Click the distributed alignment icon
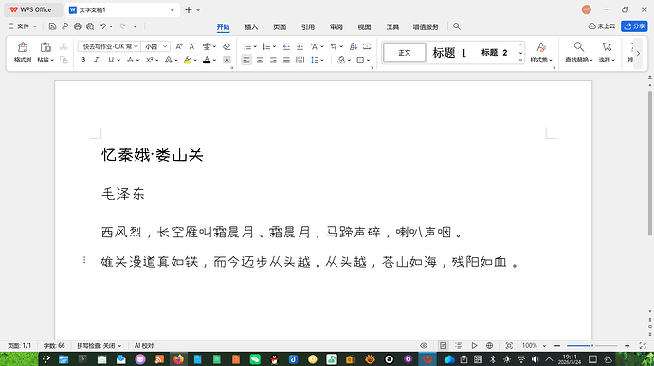654x366 pixels. coord(300,60)
